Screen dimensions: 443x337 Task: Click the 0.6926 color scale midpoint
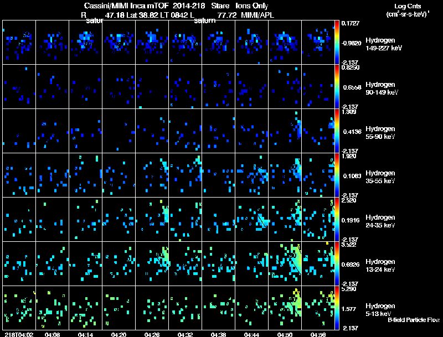coord(351,265)
